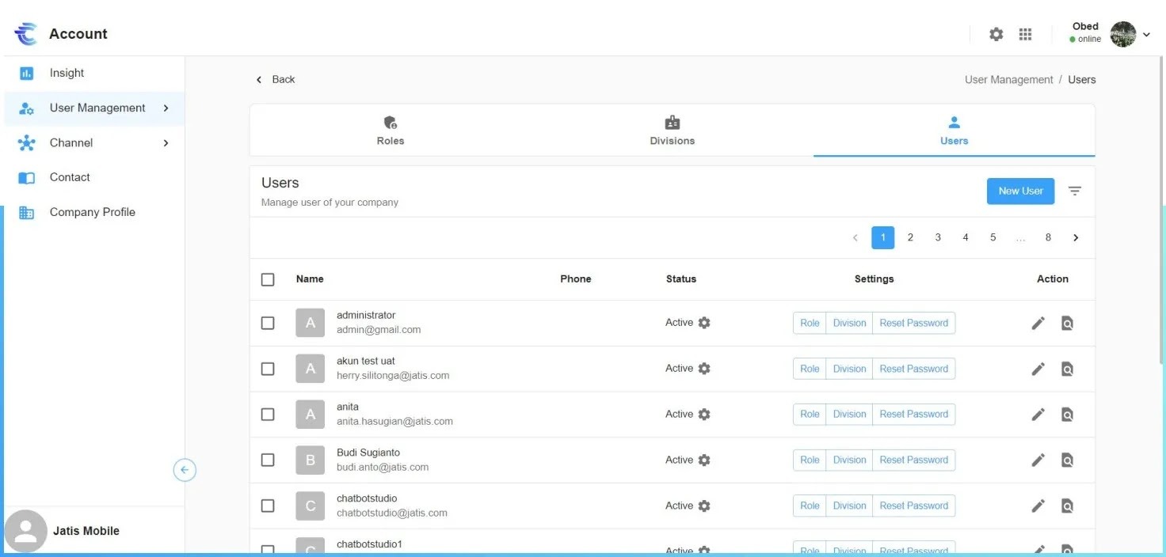
Task: Collapse sidebar with the round arrow button
Action: tap(185, 470)
